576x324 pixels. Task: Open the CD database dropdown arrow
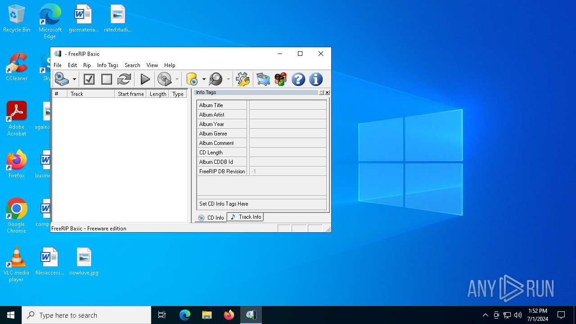(x=204, y=80)
